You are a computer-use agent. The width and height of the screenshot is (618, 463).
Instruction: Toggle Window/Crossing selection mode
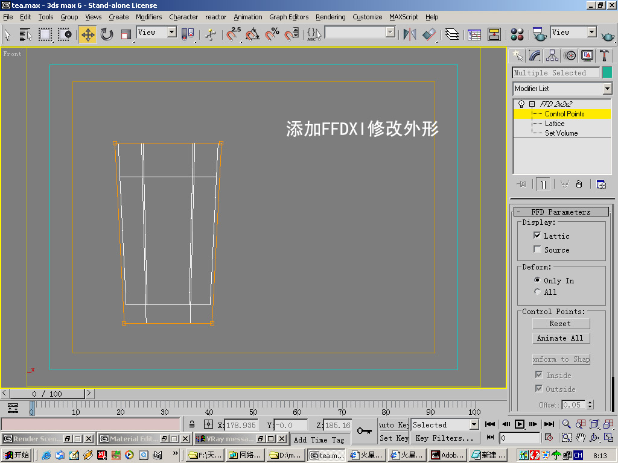tap(65, 34)
